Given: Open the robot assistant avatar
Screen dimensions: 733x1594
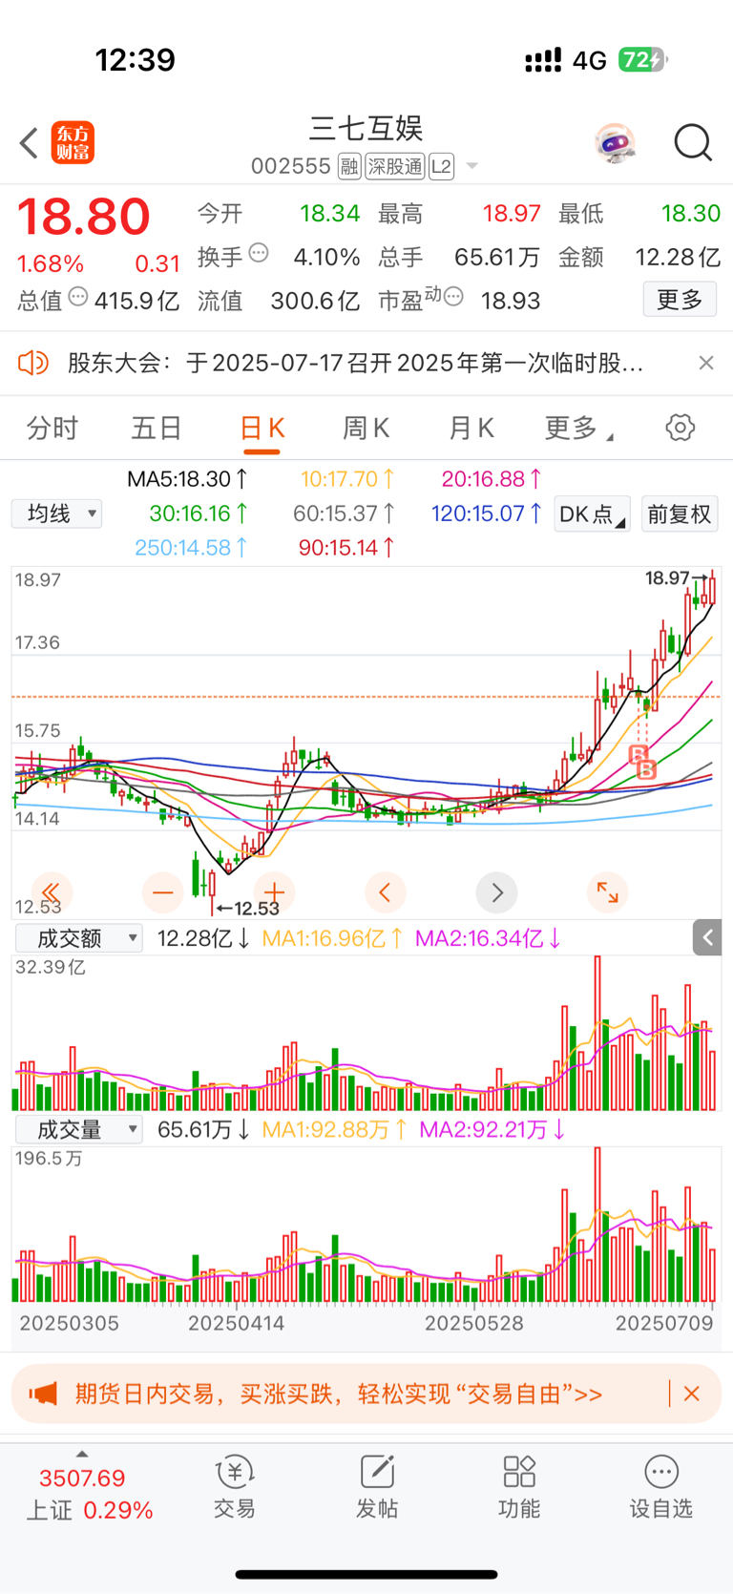Looking at the screenshot, I should (615, 143).
